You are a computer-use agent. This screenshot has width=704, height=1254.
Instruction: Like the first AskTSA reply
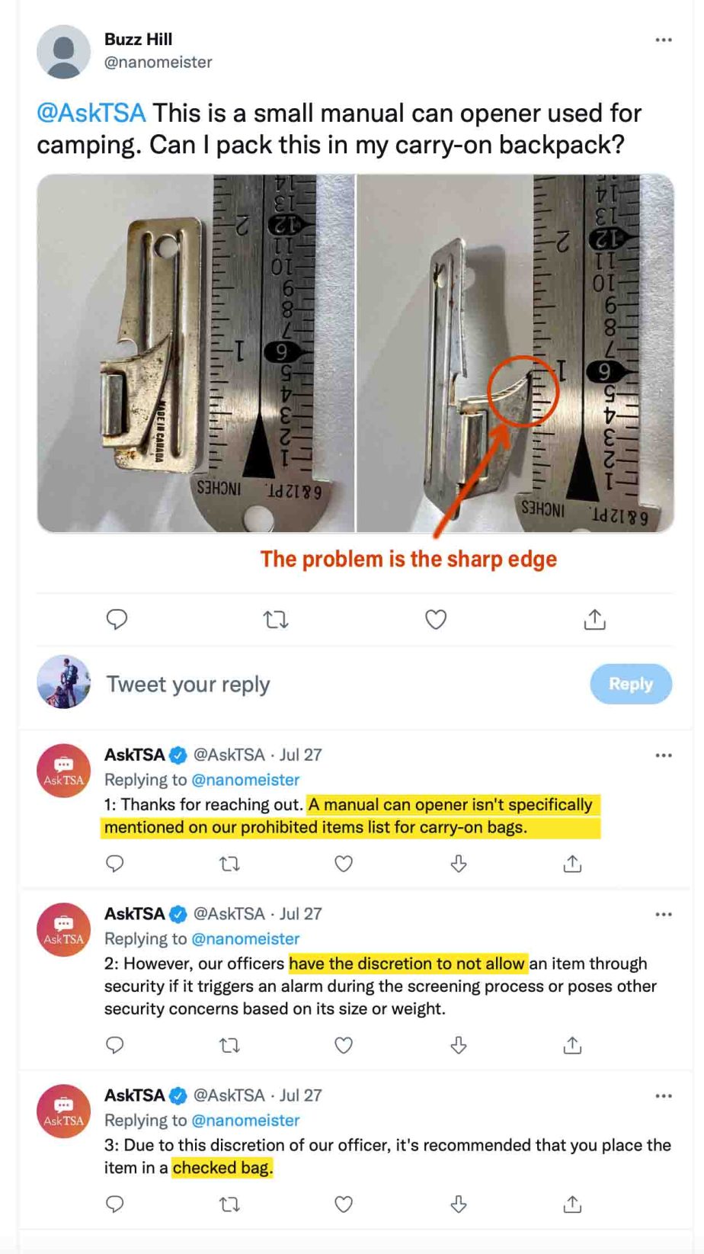344,864
